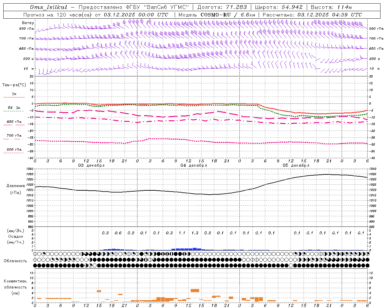The height and width of the screenshot is (308, 385).
Task: Click the '05 декабря' date label
Action: (296, 165)
